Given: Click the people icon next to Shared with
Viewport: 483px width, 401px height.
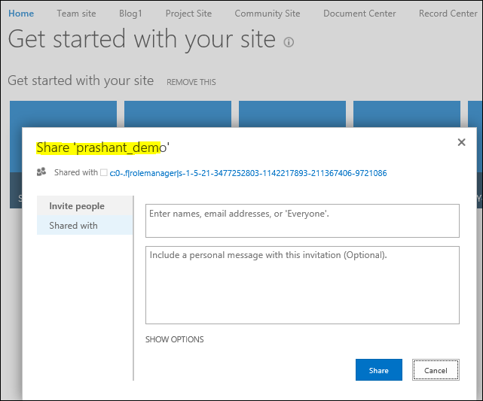Looking at the screenshot, I should pyautogui.click(x=41, y=172).
